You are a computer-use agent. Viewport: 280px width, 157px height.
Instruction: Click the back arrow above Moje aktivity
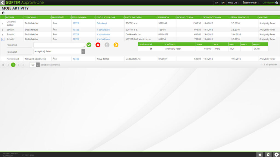pos(3,12)
